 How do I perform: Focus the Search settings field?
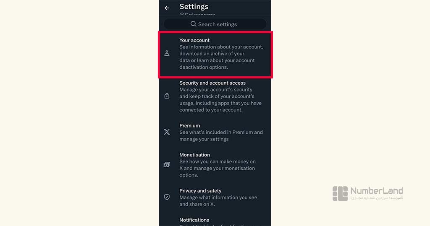[x=215, y=24]
